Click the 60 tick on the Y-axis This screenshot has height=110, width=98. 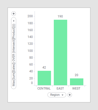31,64
